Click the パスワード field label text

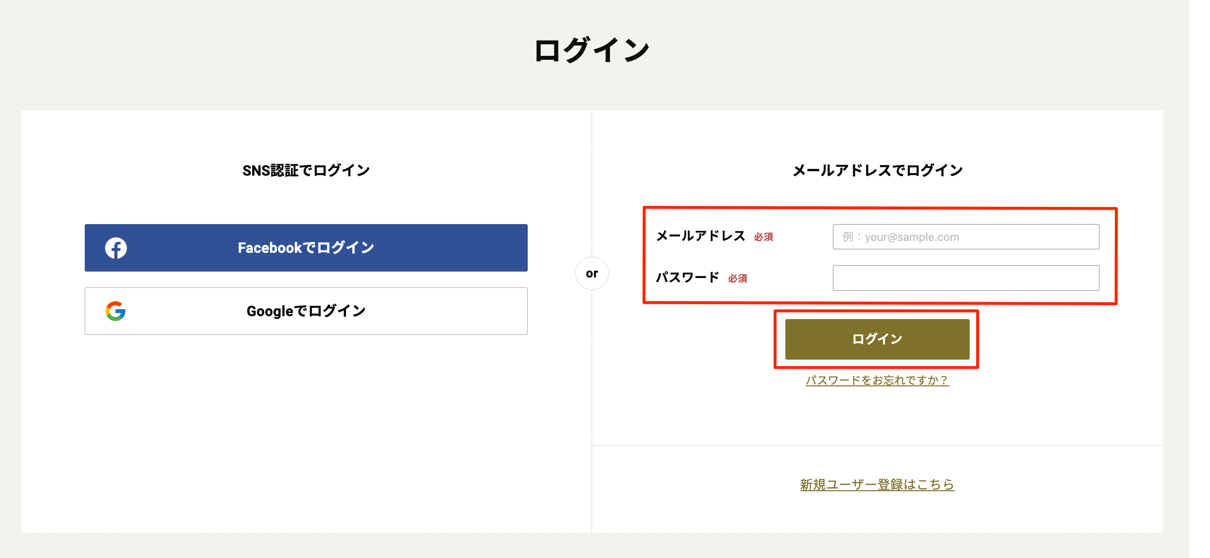point(687,278)
